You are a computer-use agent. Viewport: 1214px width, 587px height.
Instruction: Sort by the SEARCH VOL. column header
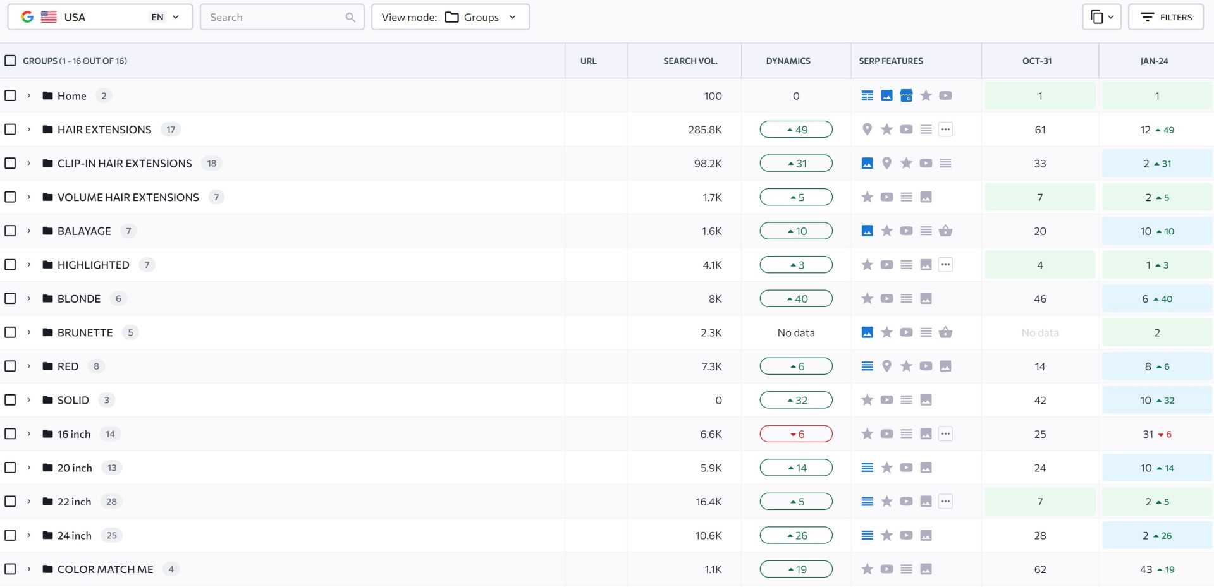pyautogui.click(x=690, y=61)
